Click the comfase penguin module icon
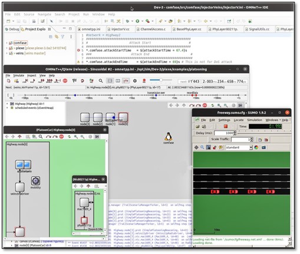300x254 pixels. point(169,136)
